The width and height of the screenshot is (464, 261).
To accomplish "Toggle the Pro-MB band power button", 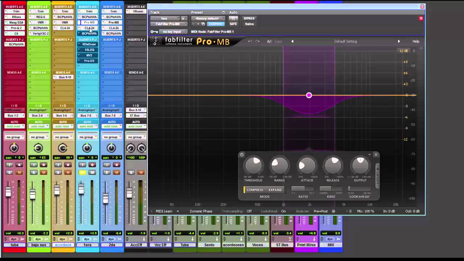I will coord(242,155).
